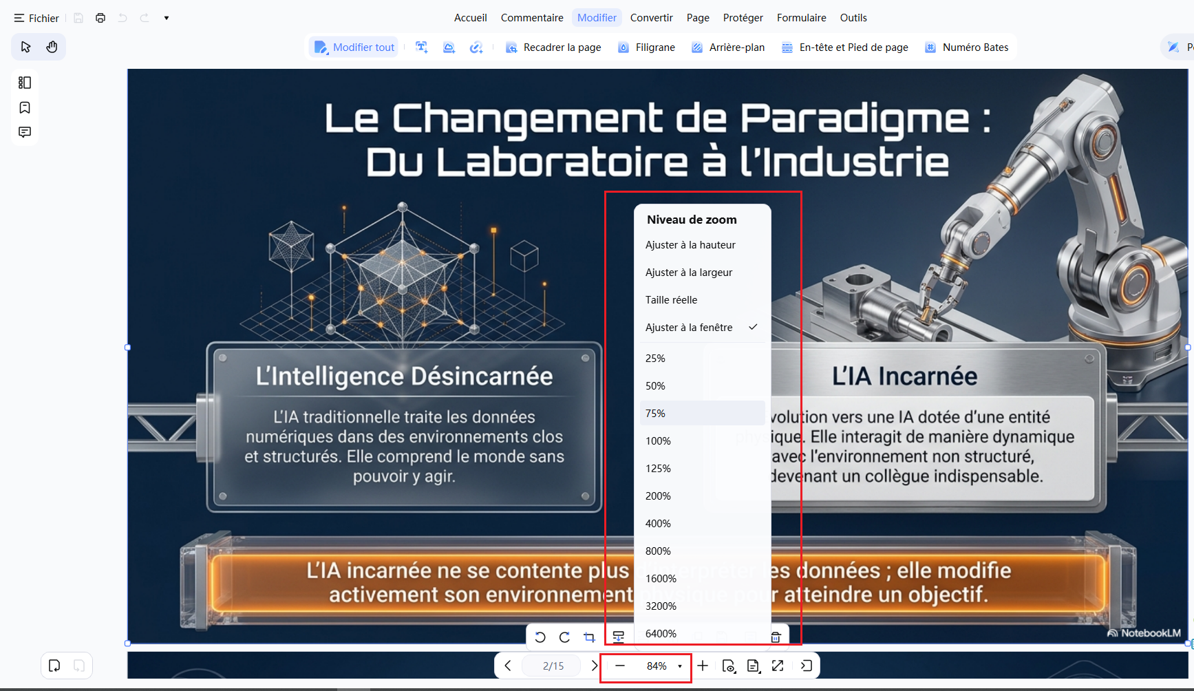Open the Page tab
The width and height of the screenshot is (1194, 691).
(698, 18)
